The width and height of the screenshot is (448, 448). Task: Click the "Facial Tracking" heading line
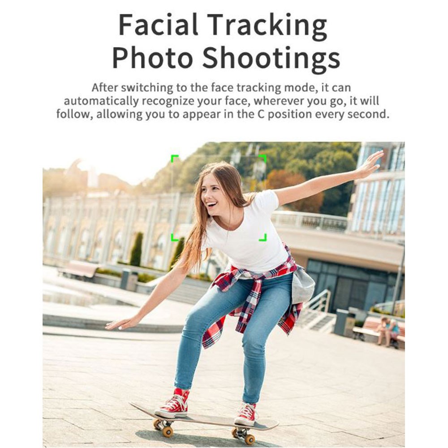tap(223, 25)
